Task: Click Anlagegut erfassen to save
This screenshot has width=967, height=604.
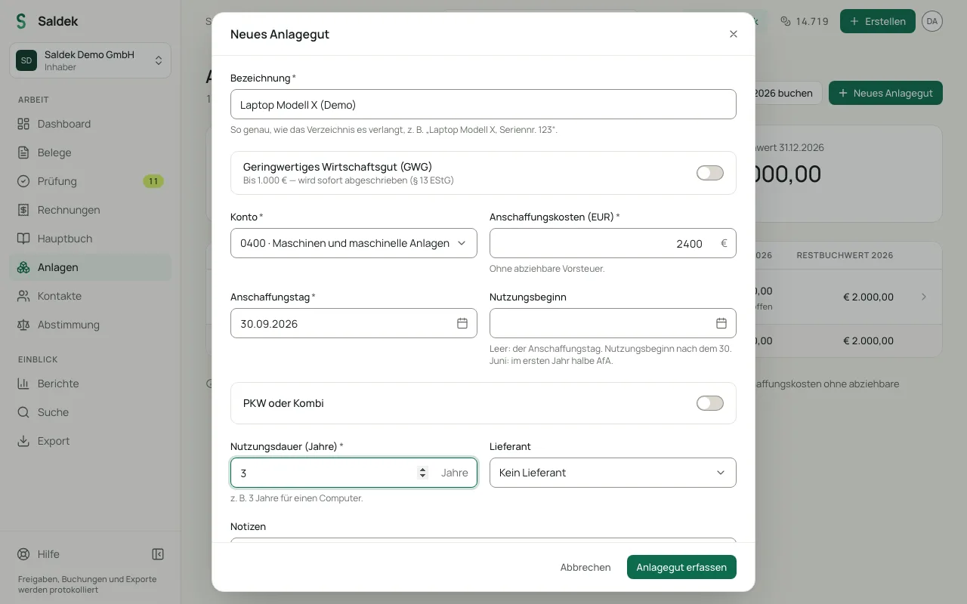Action: click(x=681, y=567)
